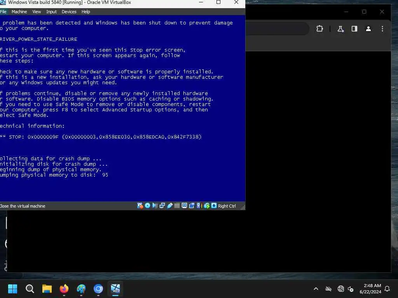Click the VirtualBox window resize grip
The image size is (398, 298).
pyautogui.click(x=243, y=207)
